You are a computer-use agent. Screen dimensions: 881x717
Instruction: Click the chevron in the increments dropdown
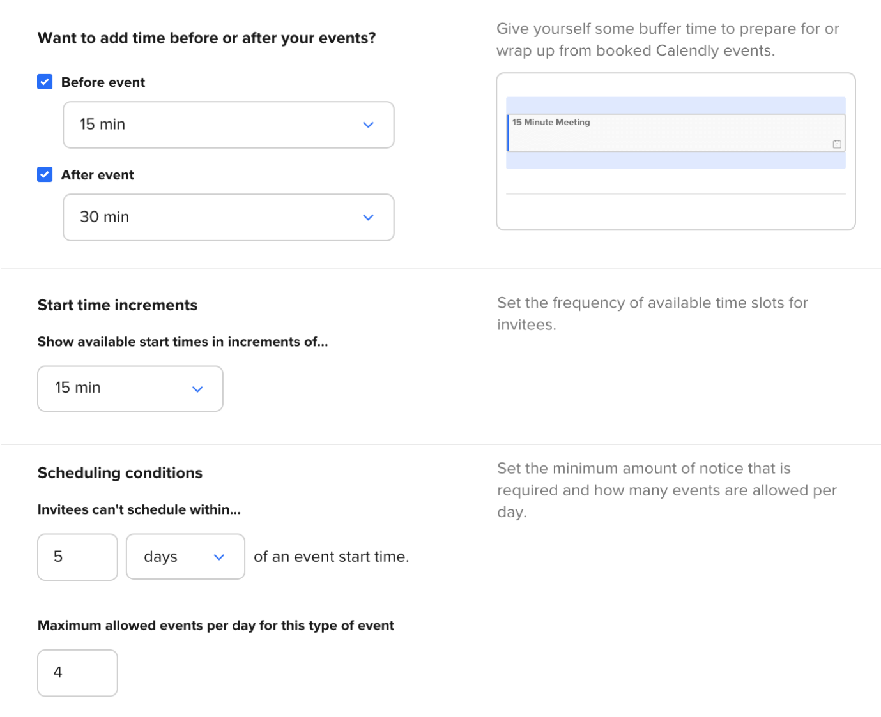(x=197, y=389)
